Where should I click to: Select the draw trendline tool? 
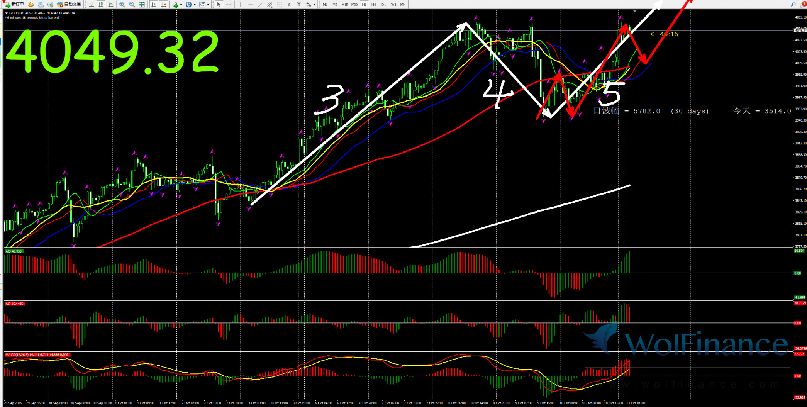pyautogui.click(x=260, y=5)
